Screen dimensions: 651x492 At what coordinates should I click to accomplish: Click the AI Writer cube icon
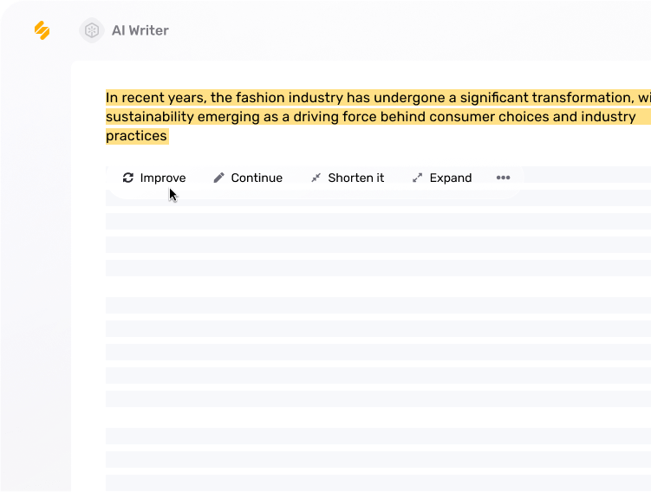pos(91,30)
